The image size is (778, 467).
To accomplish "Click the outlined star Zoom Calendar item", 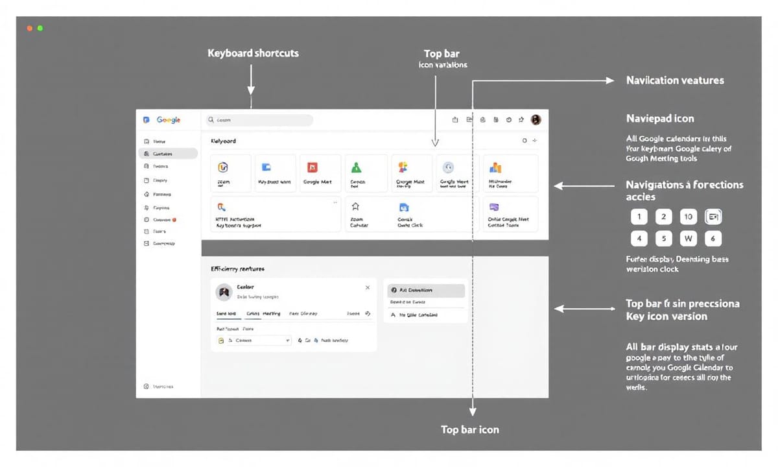I will [359, 215].
